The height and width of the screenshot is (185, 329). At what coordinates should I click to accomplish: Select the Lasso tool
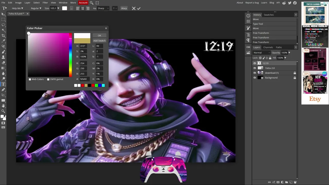click(x=3, y=25)
